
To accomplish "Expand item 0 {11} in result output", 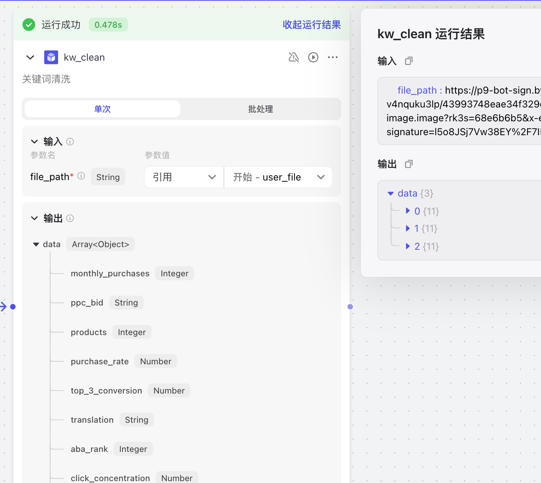I will tap(408, 211).
